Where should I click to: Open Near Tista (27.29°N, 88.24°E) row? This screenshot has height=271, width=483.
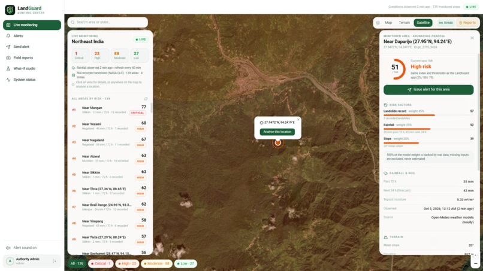[x=109, y=239]
